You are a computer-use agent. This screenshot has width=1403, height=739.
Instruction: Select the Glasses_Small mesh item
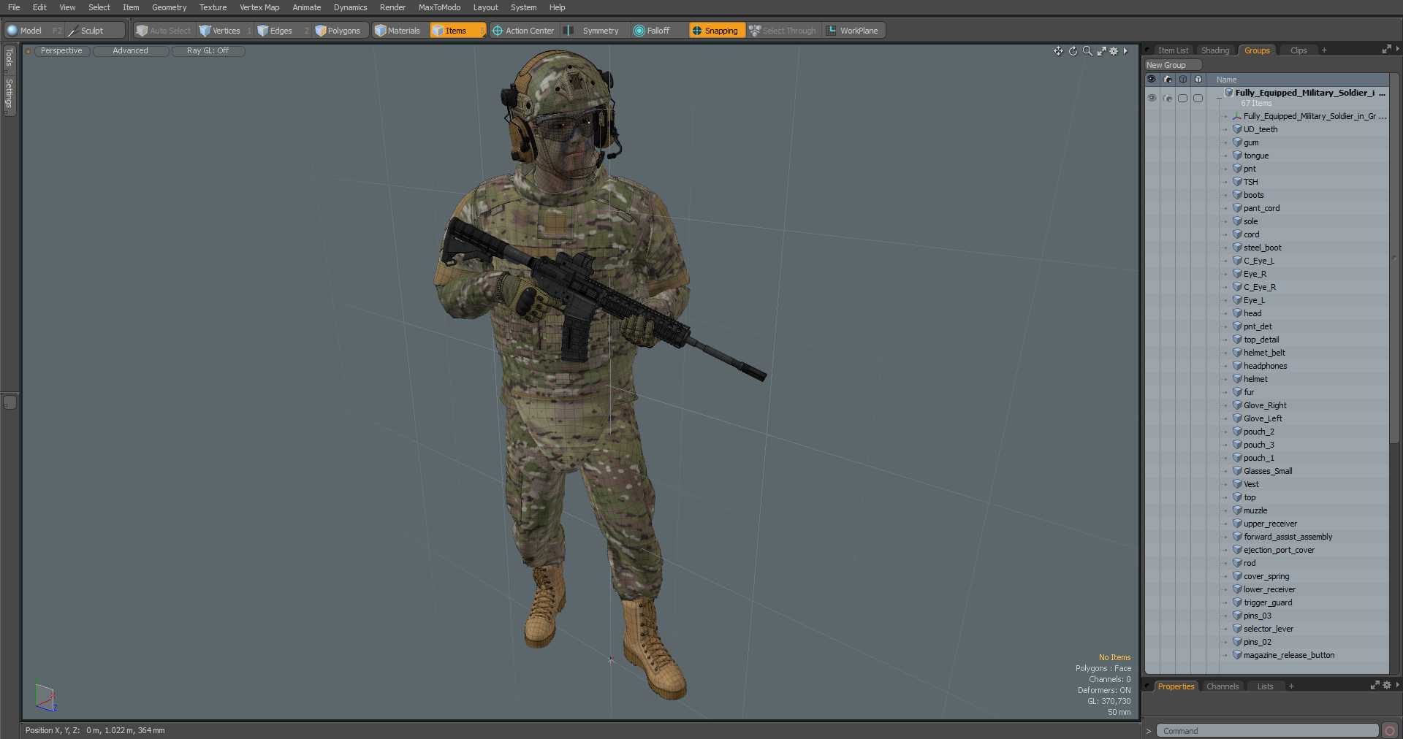point(1268,471)
